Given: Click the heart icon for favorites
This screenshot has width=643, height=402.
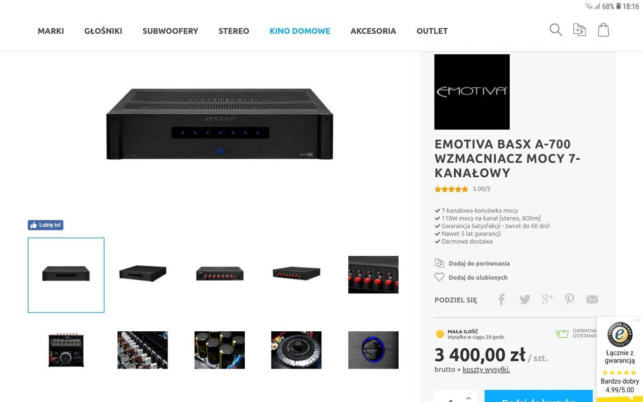Looking at the screenshot, I should (439, 277).
